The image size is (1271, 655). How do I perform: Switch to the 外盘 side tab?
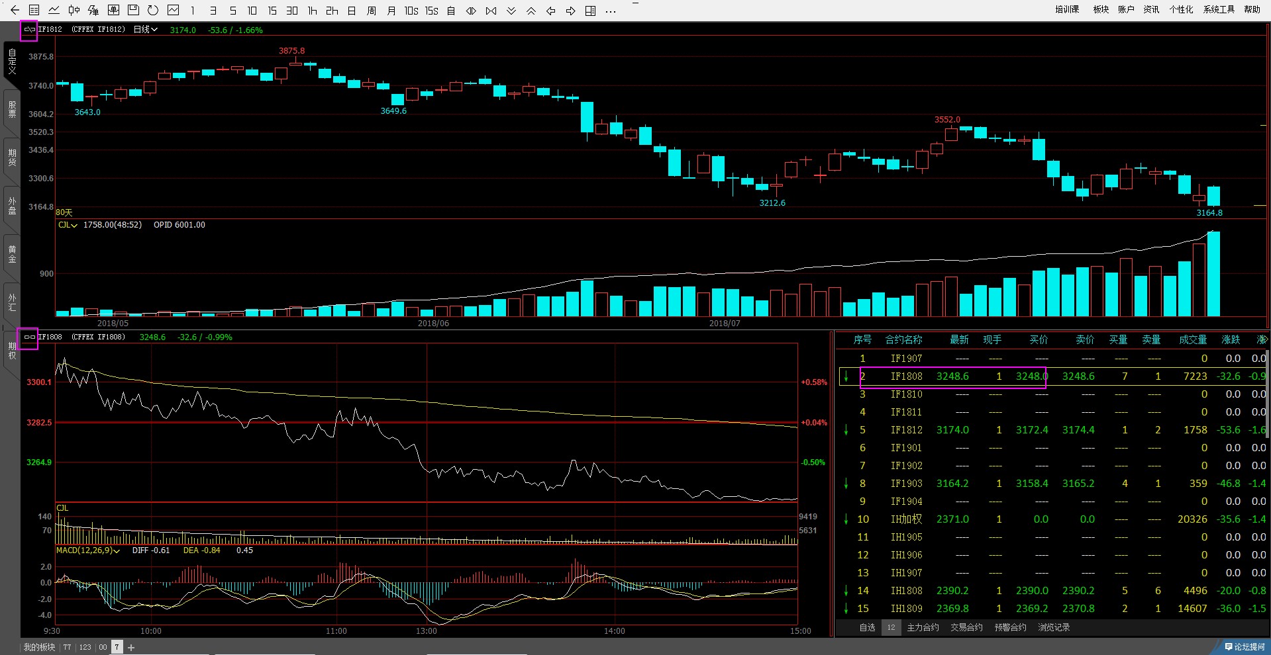point(12,206)
